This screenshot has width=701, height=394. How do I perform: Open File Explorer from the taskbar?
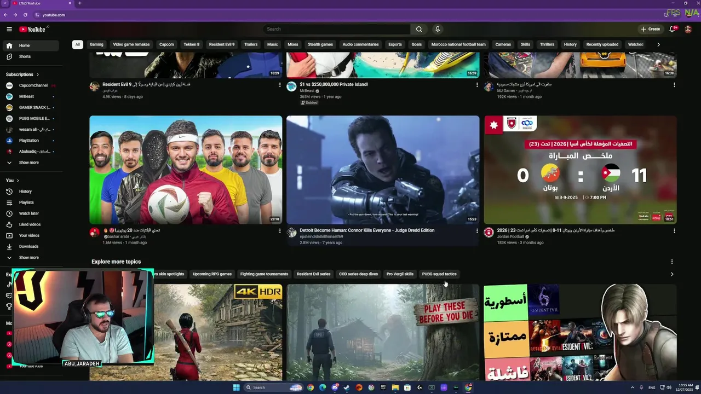395,387
